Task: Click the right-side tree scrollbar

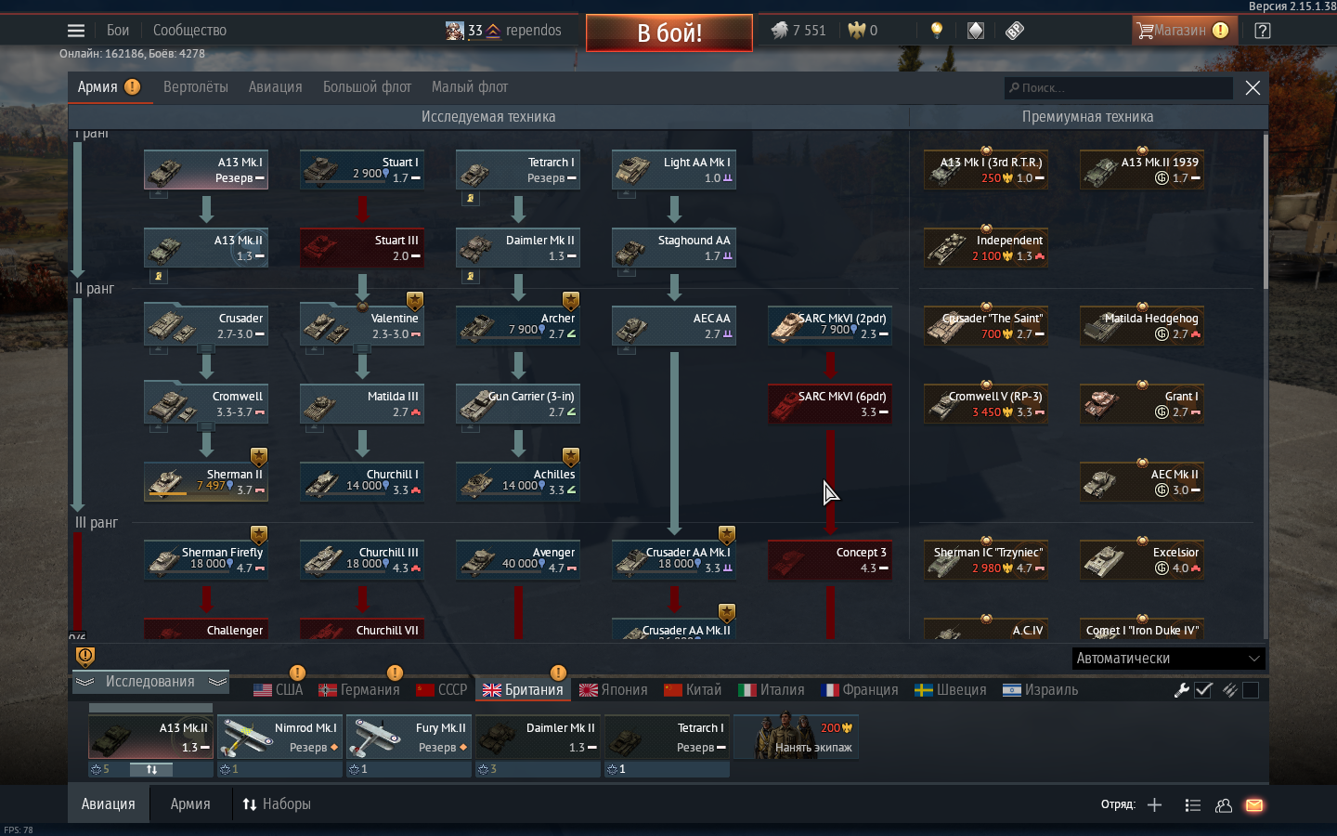Action: (1265, 213)
